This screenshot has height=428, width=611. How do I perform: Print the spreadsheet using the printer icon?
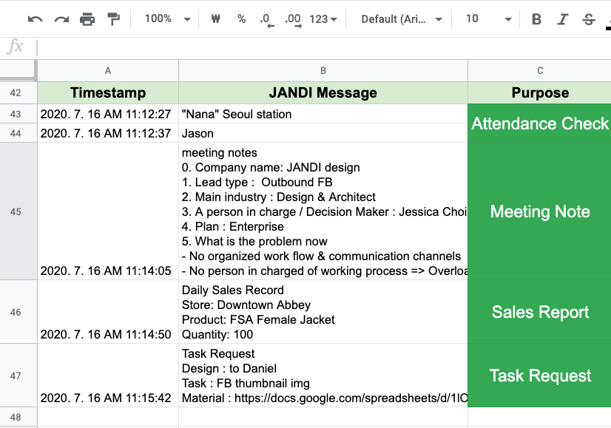(x=87, y=19)
